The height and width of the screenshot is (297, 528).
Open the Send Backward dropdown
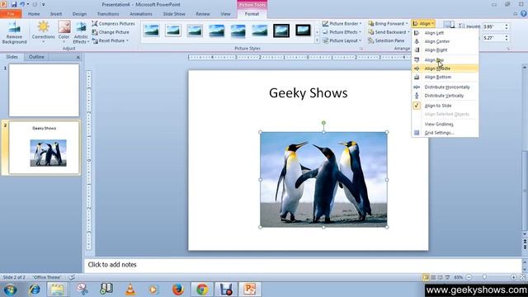tap(389, 32)
